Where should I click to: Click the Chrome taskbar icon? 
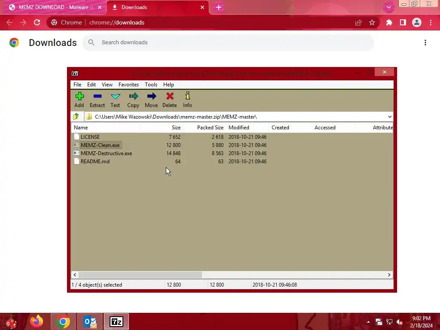click(x=63, y=321)
